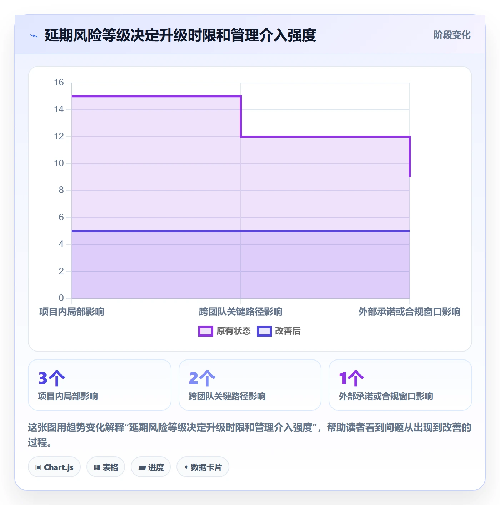Click the 改善后 legend label
Image resolution: width=500 pixels, height=505 pixels.
[287, 331]
